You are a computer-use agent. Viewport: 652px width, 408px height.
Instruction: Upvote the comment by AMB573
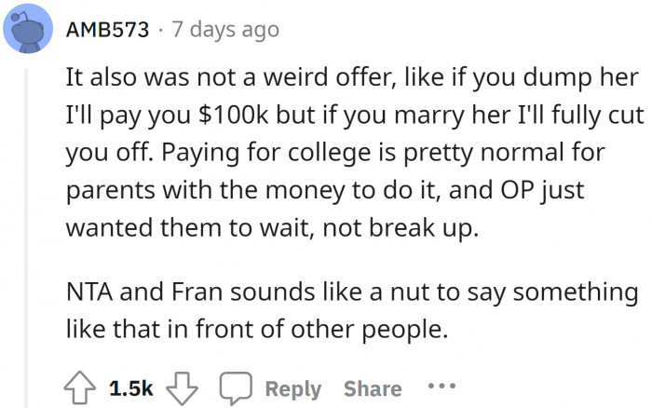tap(78, 388)
